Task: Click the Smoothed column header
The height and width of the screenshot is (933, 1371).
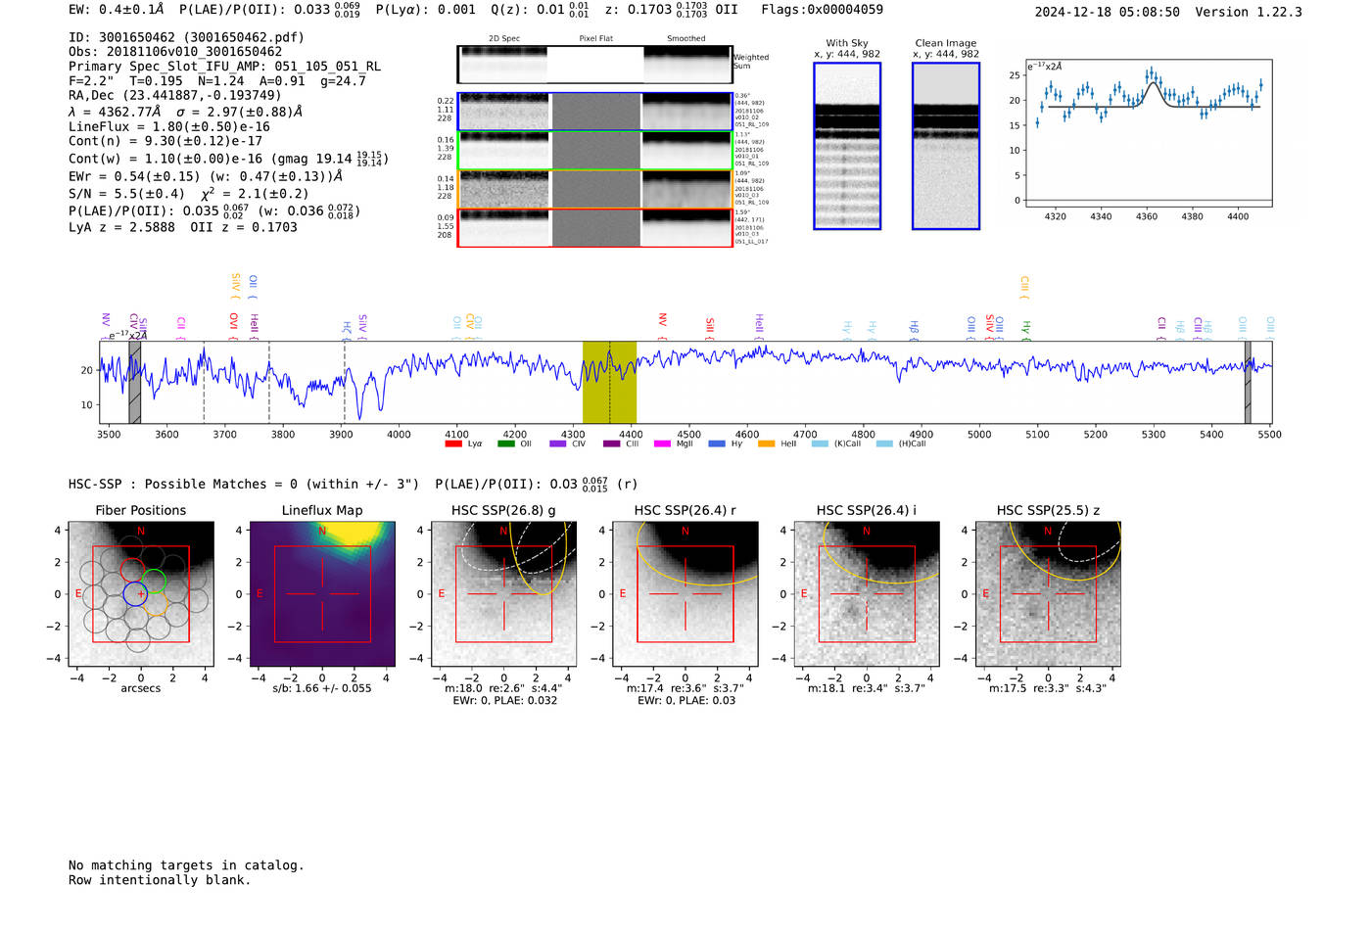Action: click(x=685, y=38)
